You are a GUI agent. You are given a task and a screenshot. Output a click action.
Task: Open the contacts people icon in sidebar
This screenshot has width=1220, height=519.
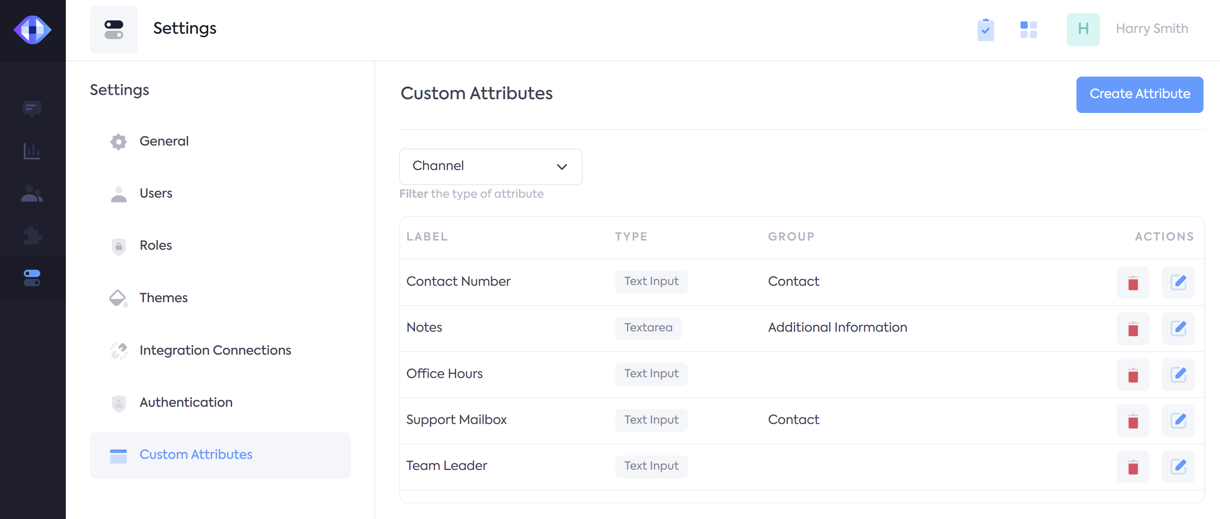point(32,193)
